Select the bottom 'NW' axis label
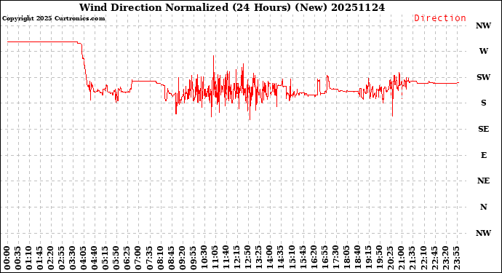Viewport: 502px width, 273px height. coord(483,233)
